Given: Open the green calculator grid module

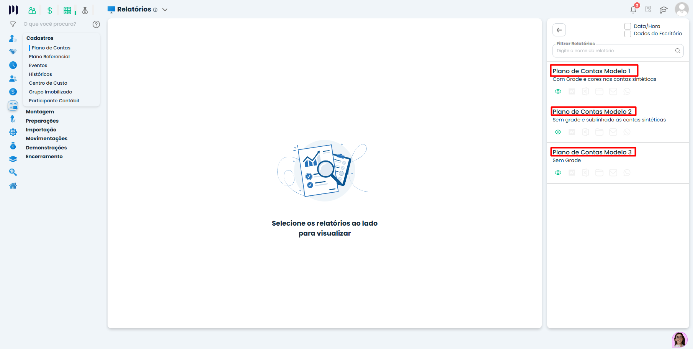Looking at the screenshot, I should pos(67,11).
